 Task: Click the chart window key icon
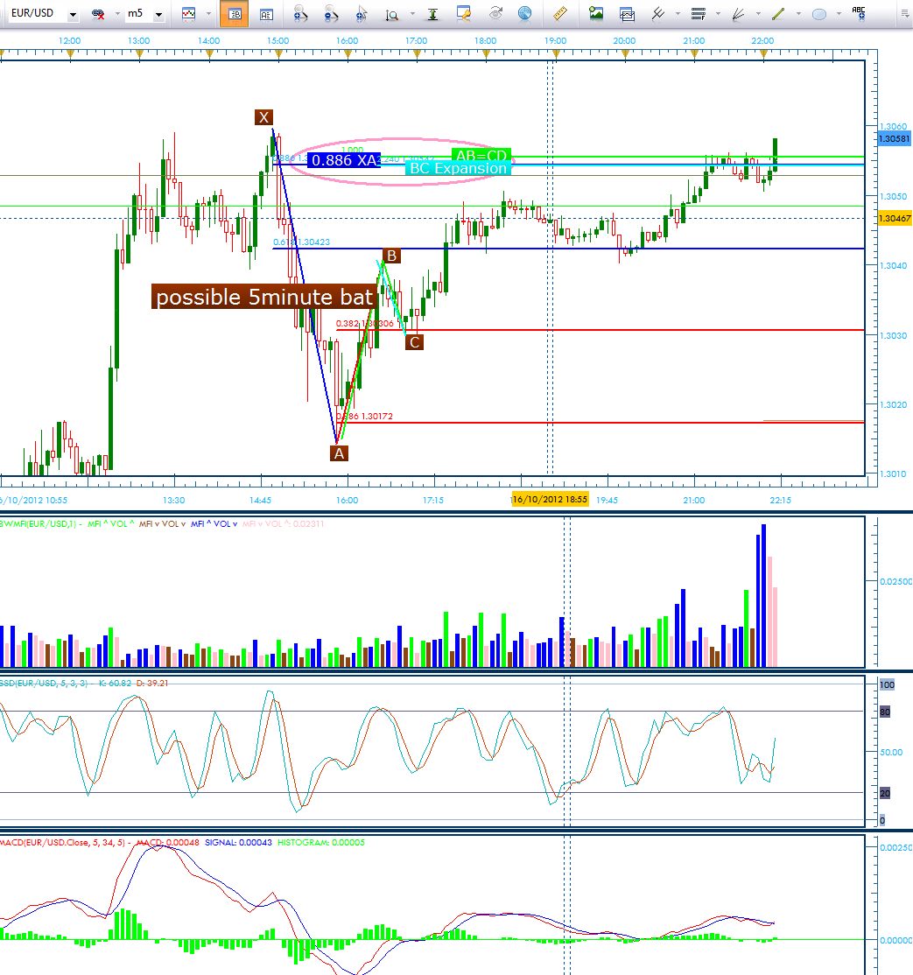click(x=463, y=14)
